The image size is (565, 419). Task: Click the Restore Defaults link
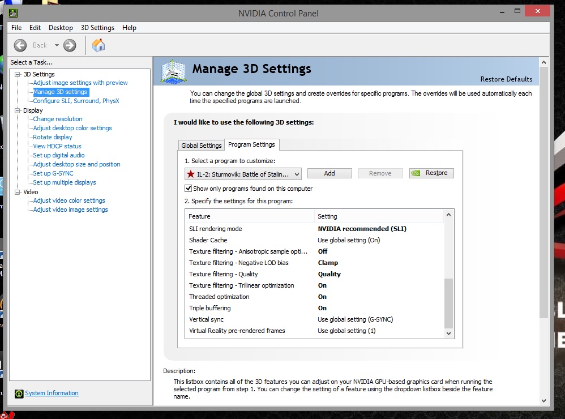click(506, 79)
